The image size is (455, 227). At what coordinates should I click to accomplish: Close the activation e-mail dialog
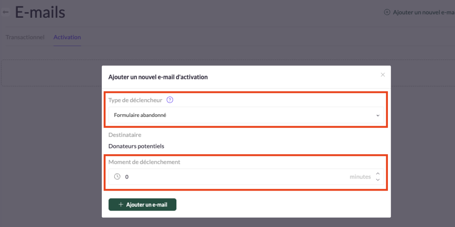[x=383, y=75]
